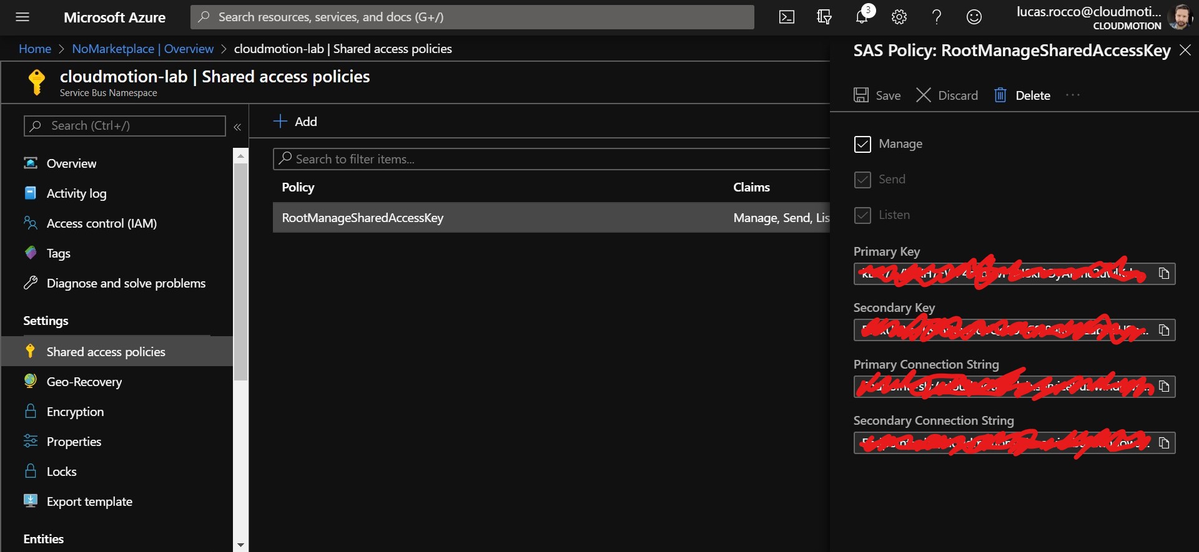Toggle the Manage claim checkbox
This screenshot has width=1199, height=552.
click(862, 144)
